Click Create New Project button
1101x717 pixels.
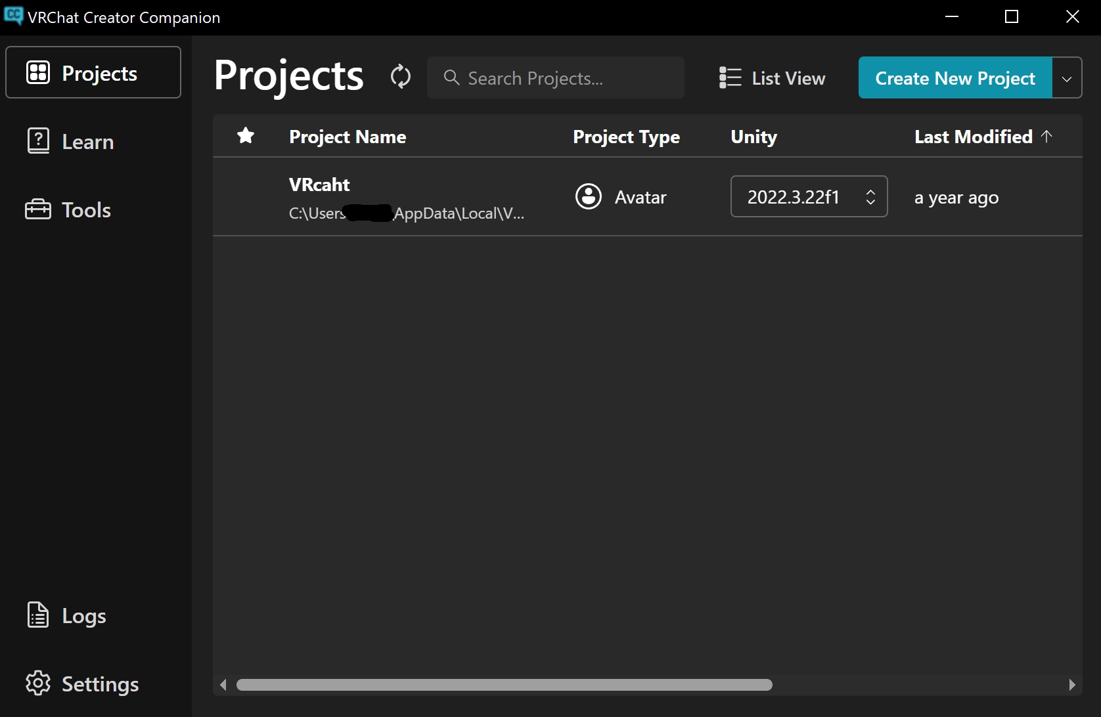(x=955, y=78)
